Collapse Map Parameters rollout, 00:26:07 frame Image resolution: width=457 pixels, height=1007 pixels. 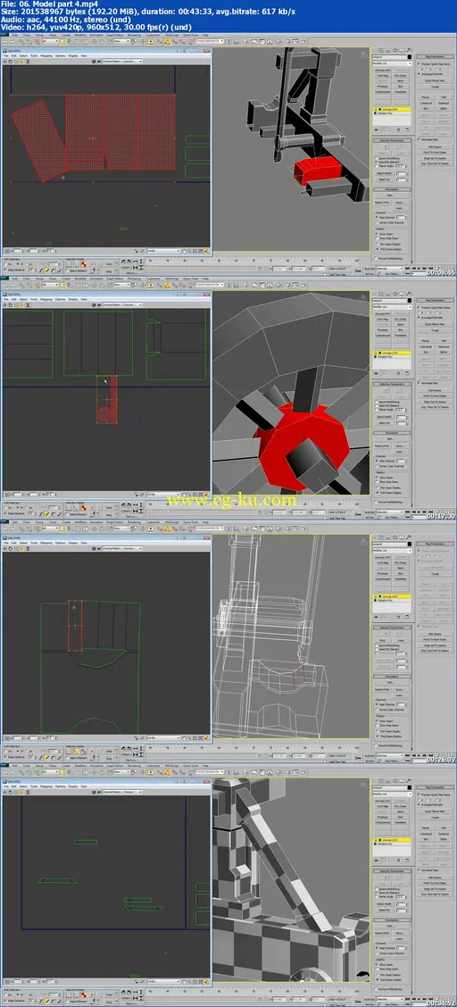436,544
